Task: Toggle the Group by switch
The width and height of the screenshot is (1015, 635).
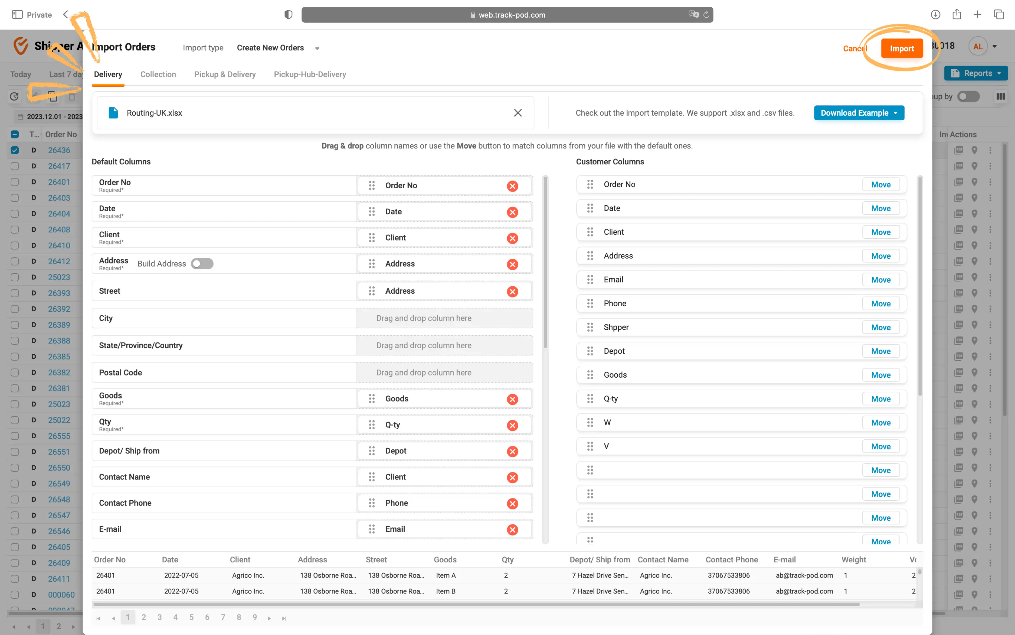Action: click(968, 97)
